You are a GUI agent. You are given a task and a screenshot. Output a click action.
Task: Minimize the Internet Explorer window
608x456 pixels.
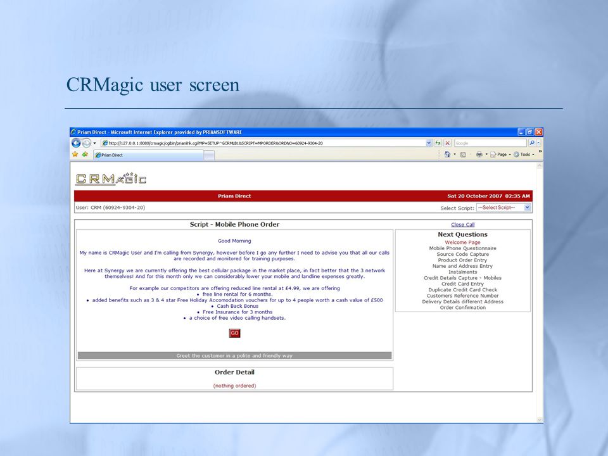pos(521,132)
